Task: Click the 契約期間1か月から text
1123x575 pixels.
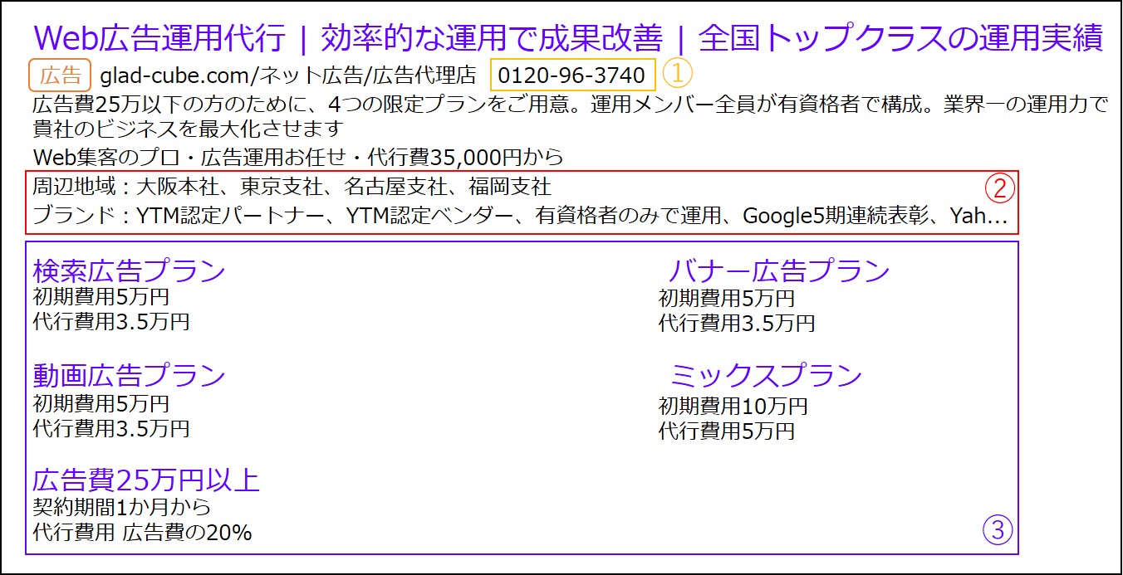Action: click(x=121, y=507)
